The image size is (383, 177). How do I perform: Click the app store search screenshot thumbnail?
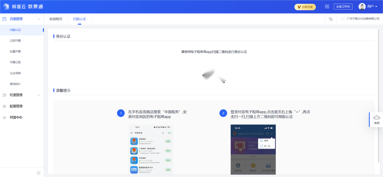coord(151,149)
